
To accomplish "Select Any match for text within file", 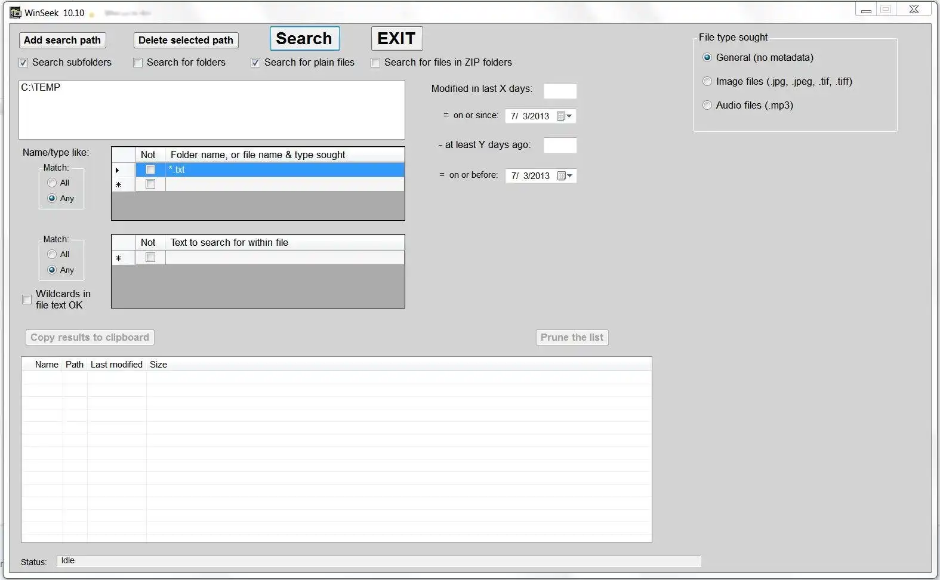I will (52, 270).
